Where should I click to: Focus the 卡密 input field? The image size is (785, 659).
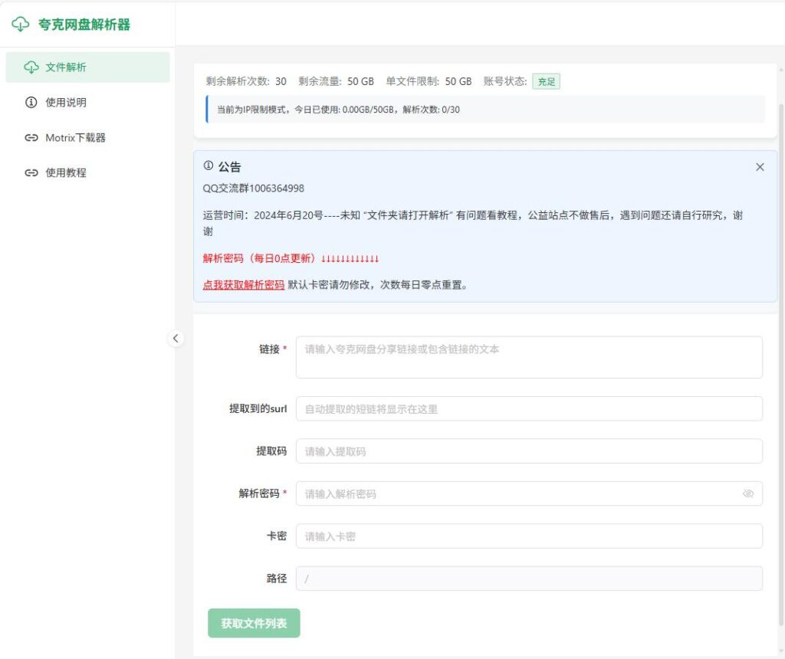coord(529,536)
